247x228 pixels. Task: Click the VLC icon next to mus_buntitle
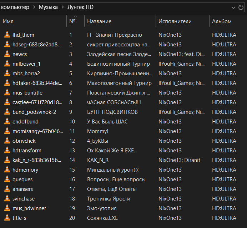point(7,92)
